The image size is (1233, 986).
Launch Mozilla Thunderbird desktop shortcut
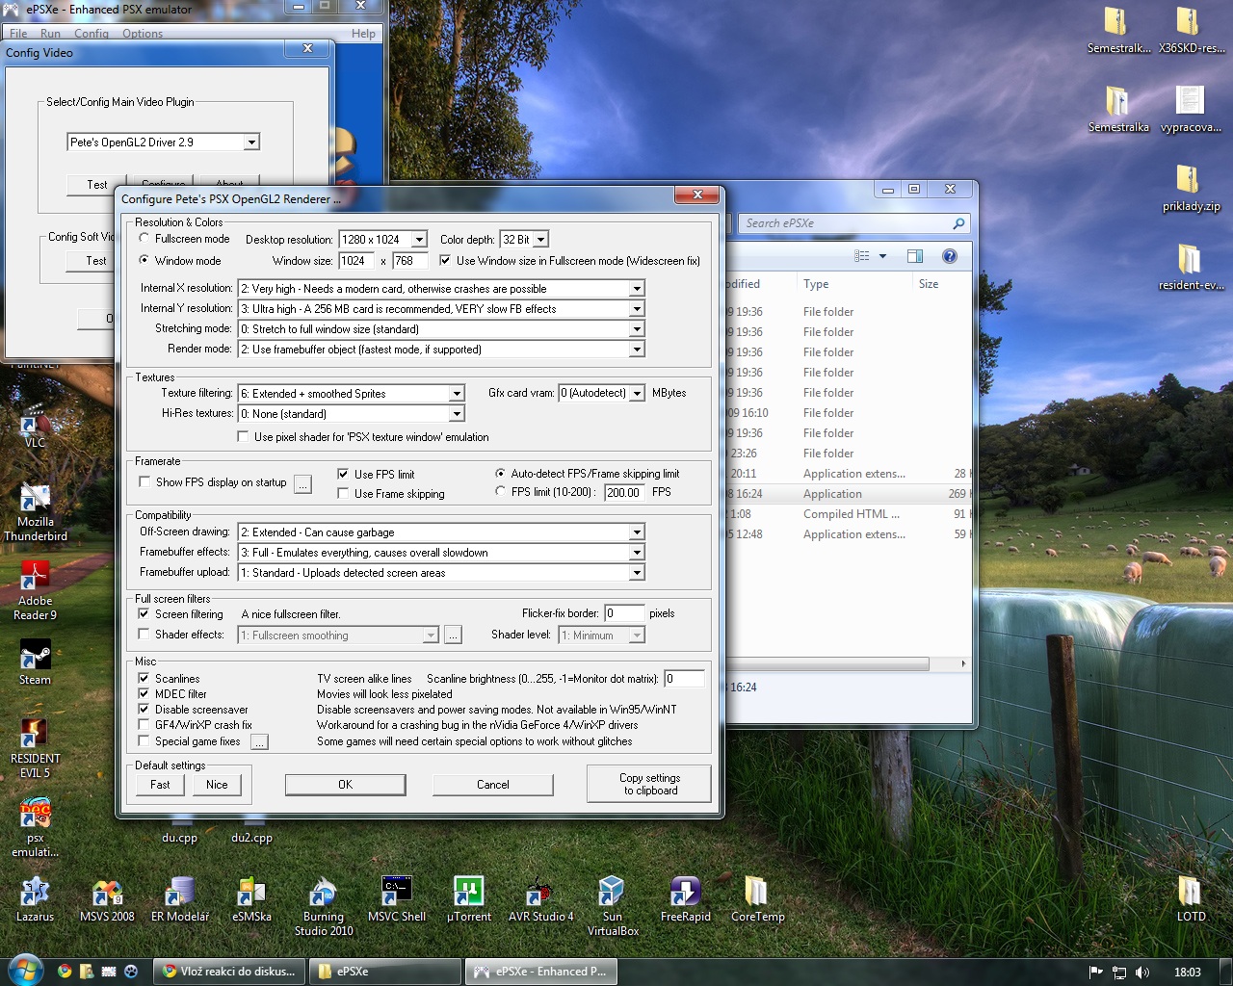tap(35, 512)
